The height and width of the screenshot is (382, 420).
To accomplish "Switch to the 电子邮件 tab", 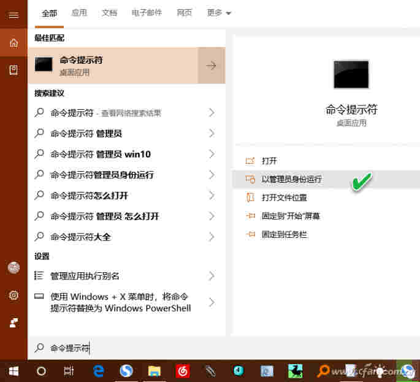I will point(147,13).
